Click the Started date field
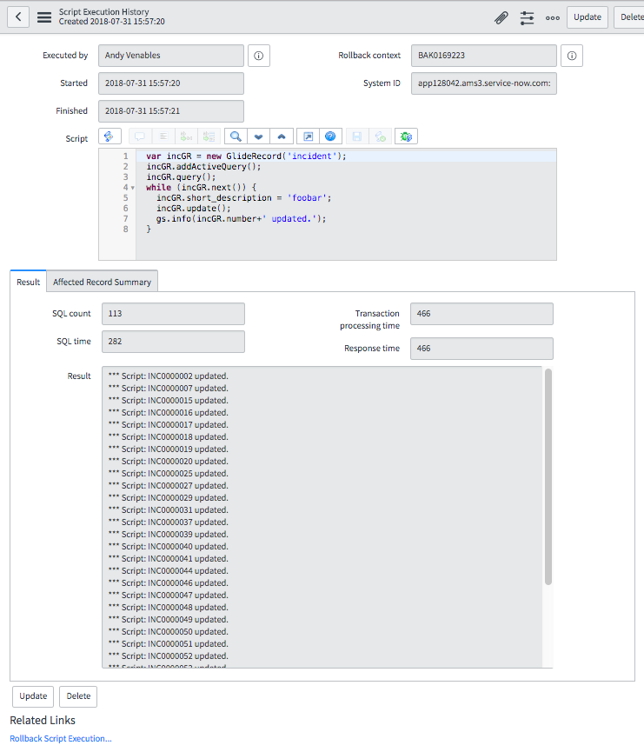This screenshot has width=644, height=752. click(171, 83)
